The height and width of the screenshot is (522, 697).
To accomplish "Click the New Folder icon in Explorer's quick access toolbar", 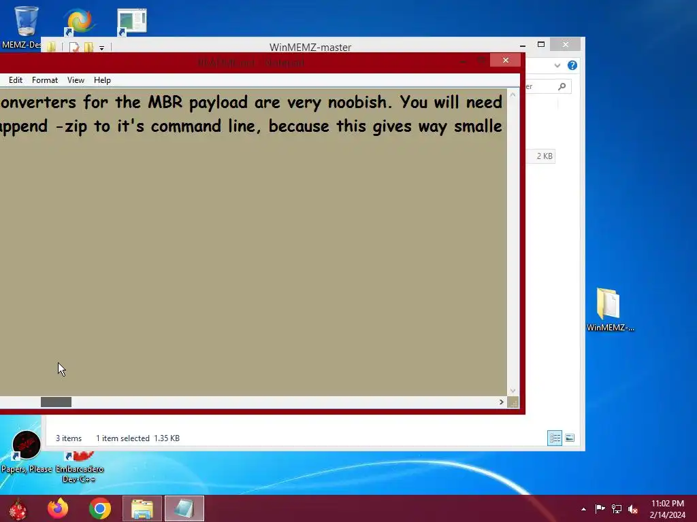I will (88, 47).
